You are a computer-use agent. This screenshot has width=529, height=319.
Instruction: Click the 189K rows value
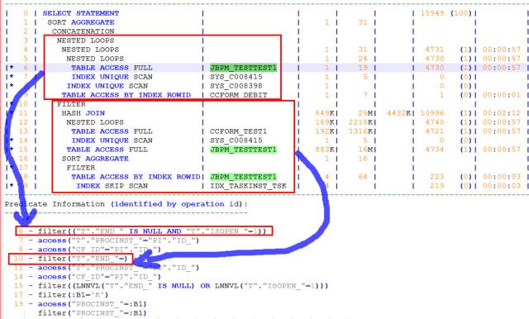point(325,122)
